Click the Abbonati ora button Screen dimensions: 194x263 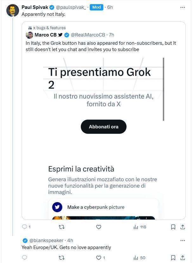click(104, 127)
